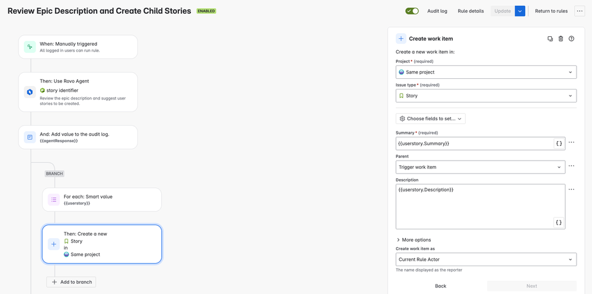Click the gear icon in Choose fields to set
Image resolution: width=592 pixels, height=294 pixels.
(x=402, y=119)
